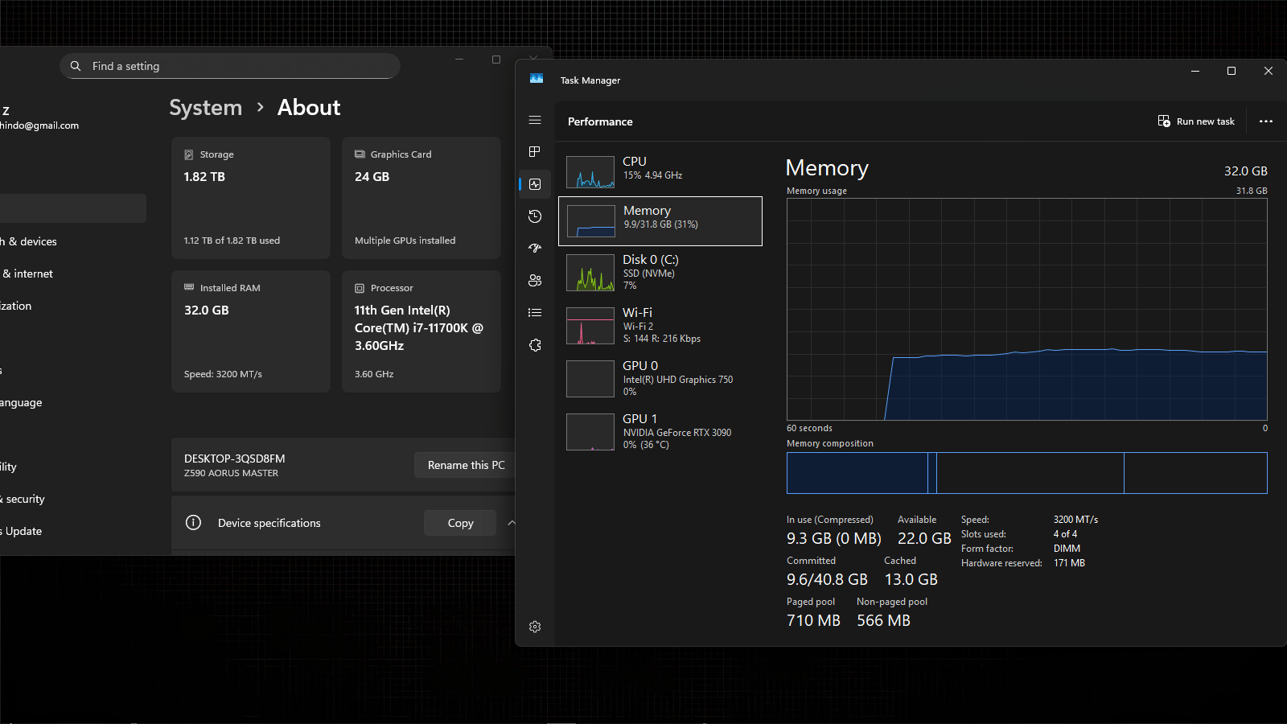The image size is (1287, 724).
Task: Click the '9.3 GB (0 MB)' in use value
Action: 834,538
